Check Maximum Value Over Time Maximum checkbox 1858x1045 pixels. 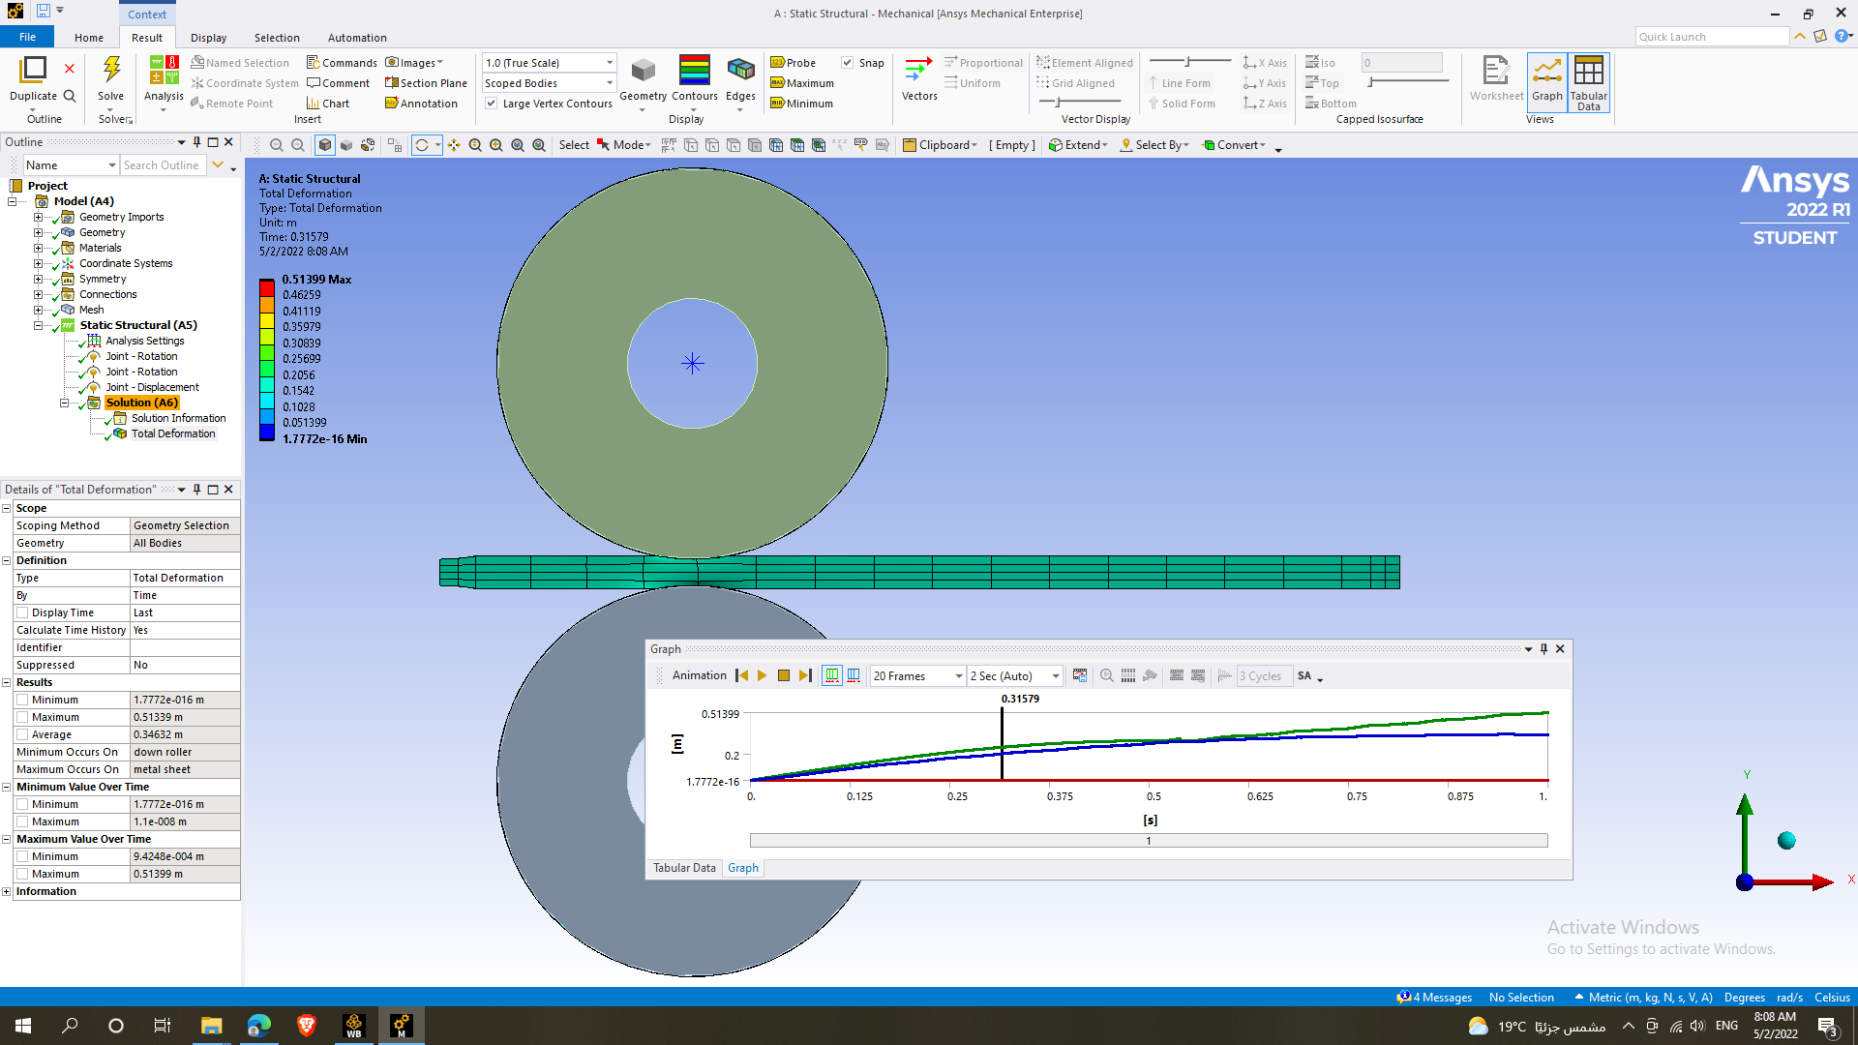point(22,874)
